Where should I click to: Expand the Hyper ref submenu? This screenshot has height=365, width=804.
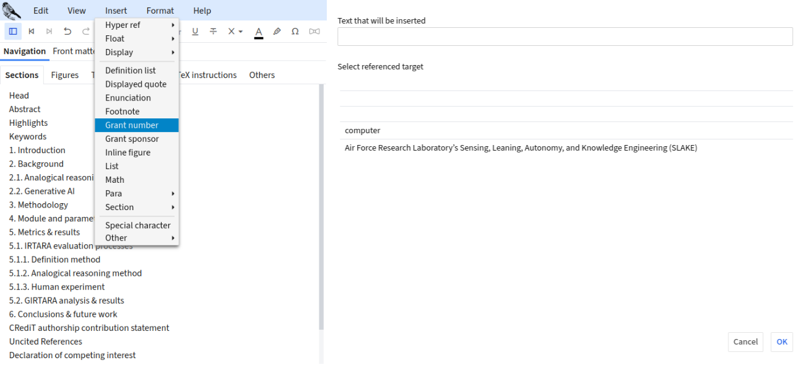pos(137,25)
